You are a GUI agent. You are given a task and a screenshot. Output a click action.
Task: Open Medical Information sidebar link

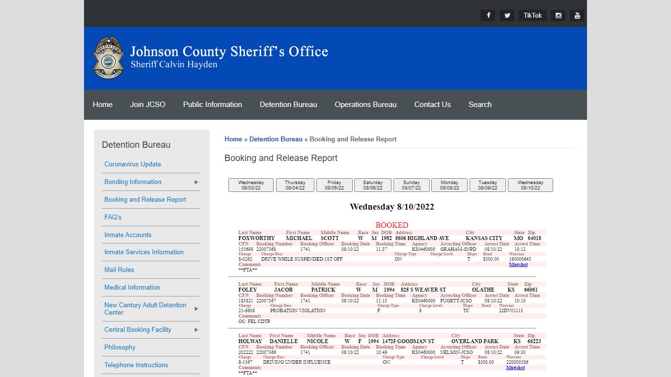coord(132,288)
